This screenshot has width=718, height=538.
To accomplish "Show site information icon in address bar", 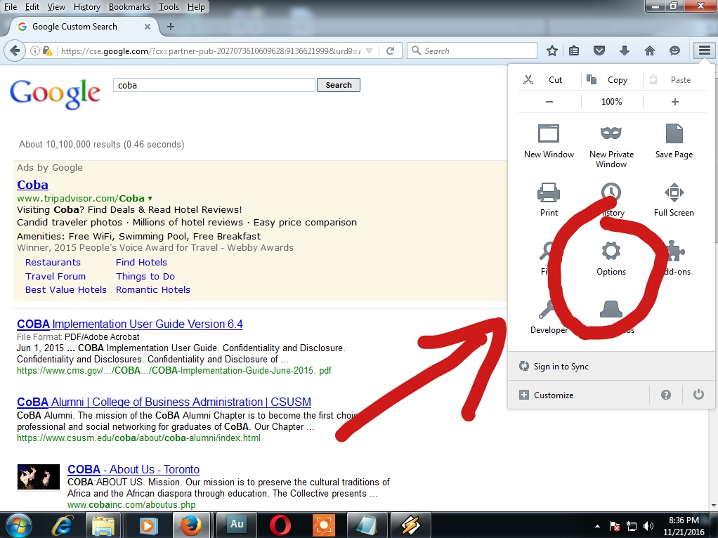I will point(35,51).
